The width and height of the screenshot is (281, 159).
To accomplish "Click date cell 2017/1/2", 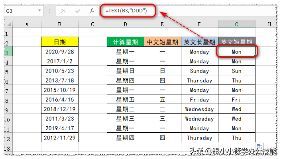I will point(60,61).
